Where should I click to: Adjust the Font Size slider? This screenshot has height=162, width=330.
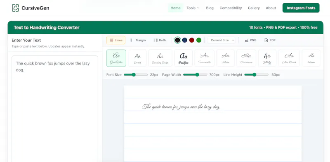[x=136, y=75]
